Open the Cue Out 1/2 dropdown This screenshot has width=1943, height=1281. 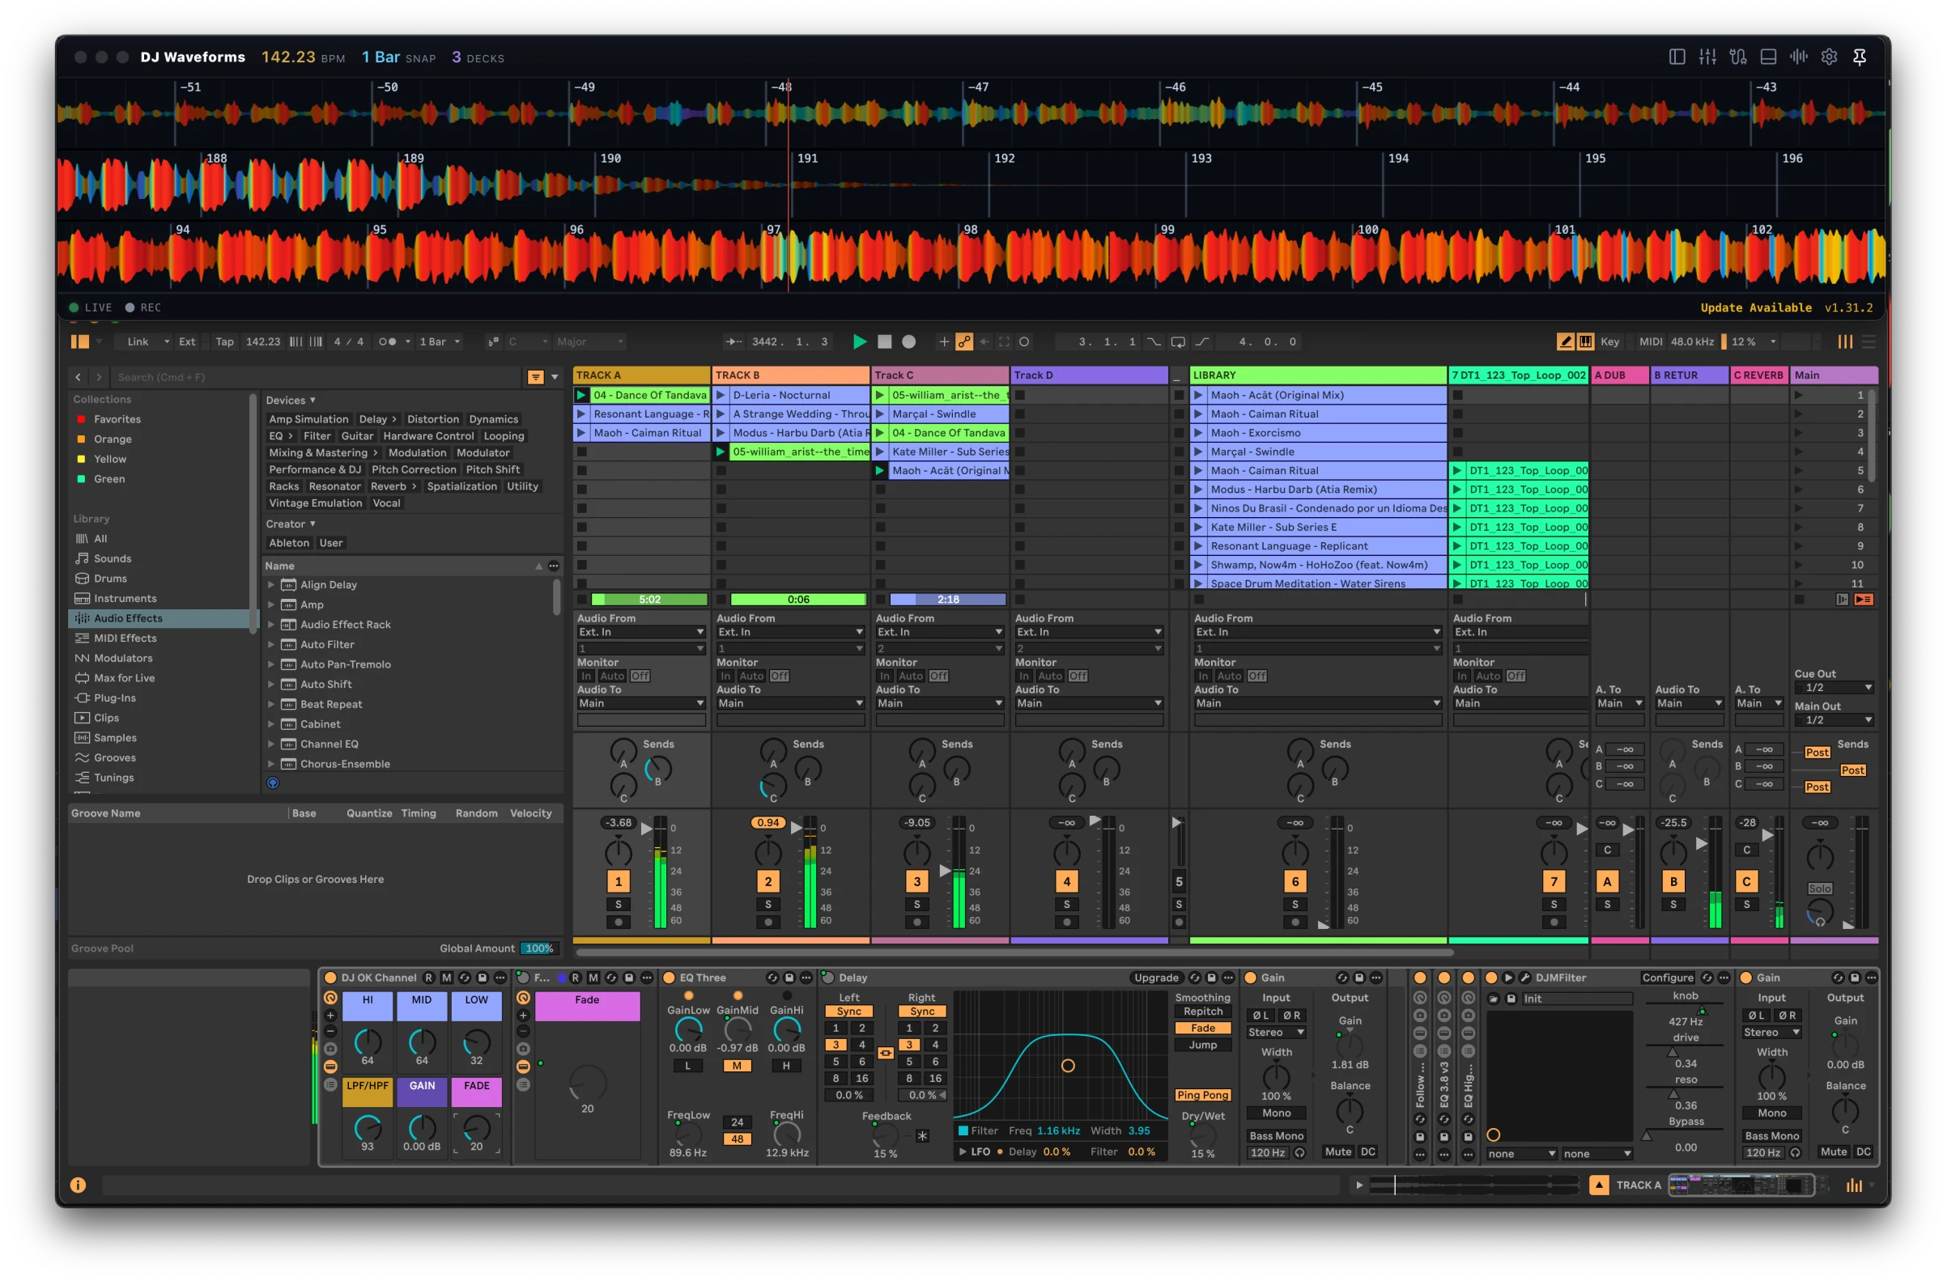coord(1833,688)
